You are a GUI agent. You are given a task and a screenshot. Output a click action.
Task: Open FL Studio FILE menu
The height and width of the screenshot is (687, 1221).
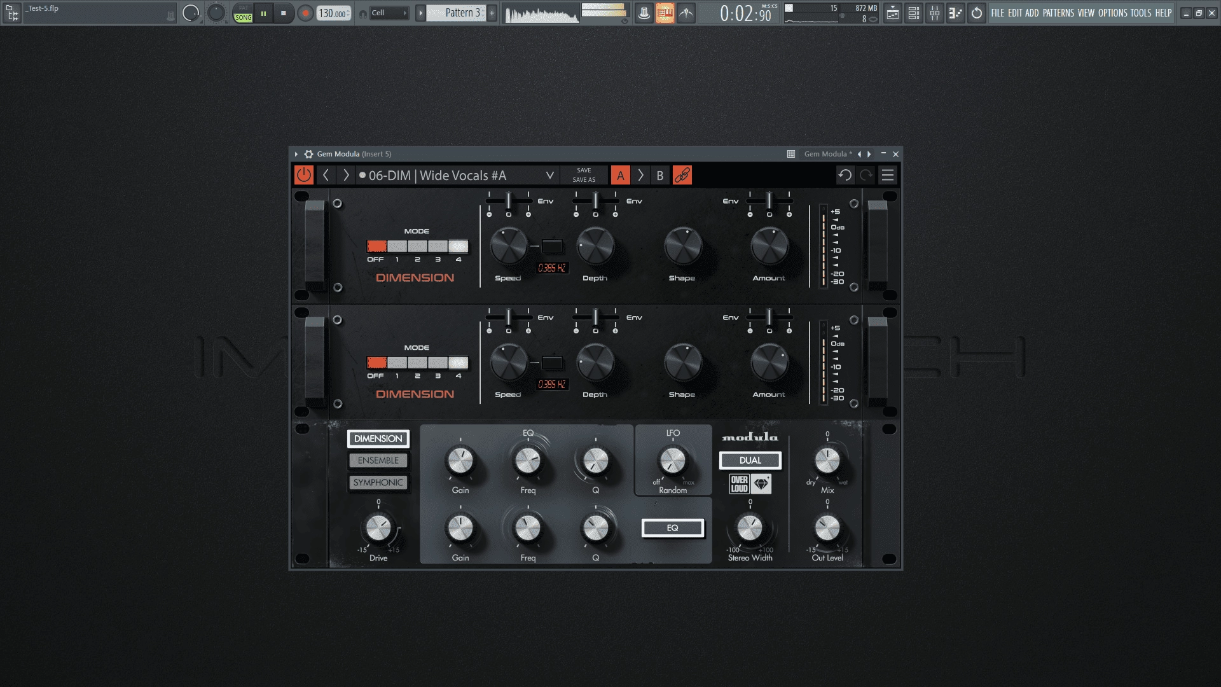(x=997, y=13)
